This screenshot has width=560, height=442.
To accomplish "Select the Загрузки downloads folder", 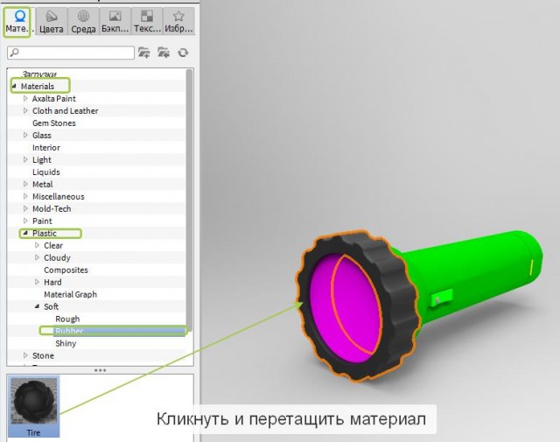I will point(38,74).
